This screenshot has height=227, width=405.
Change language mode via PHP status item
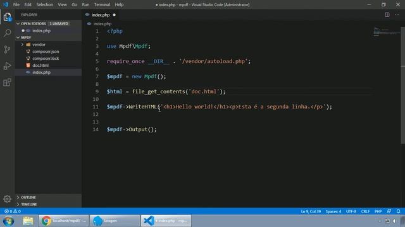click(378, 211)
